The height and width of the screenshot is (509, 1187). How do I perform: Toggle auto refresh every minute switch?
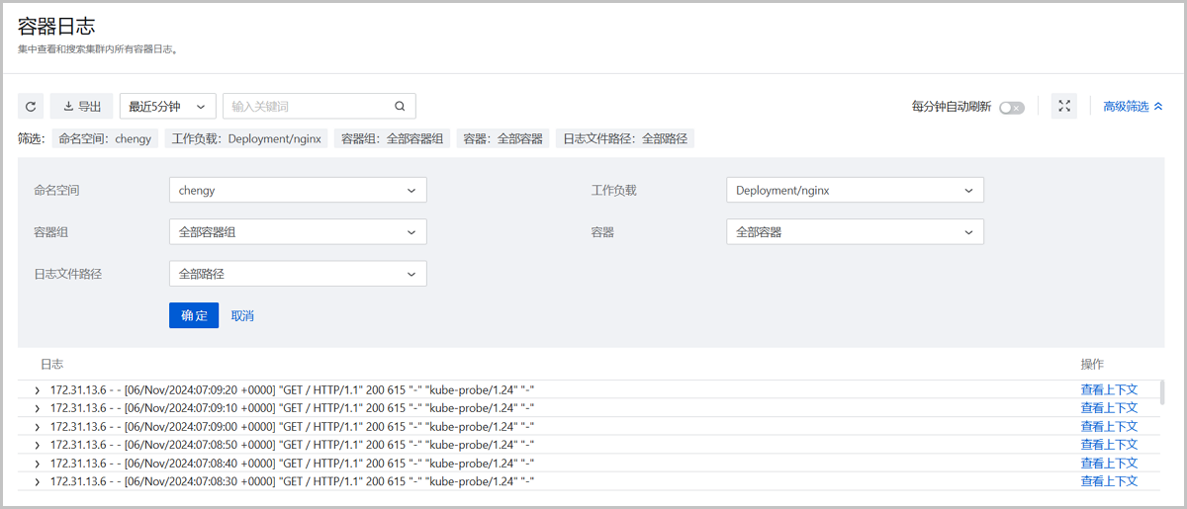1011,108
